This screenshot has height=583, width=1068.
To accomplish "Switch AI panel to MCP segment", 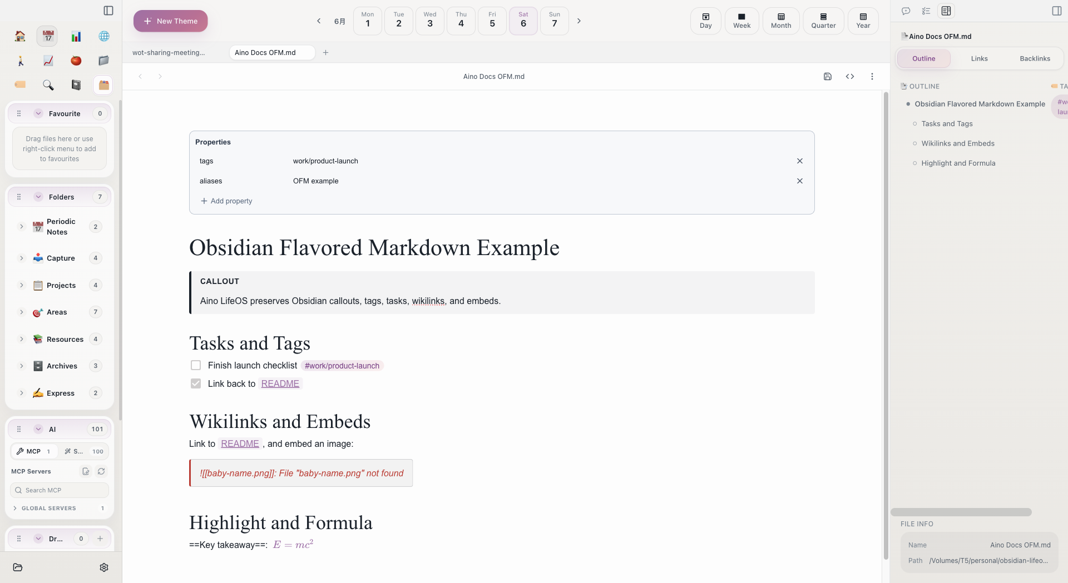I will (34, 451).
